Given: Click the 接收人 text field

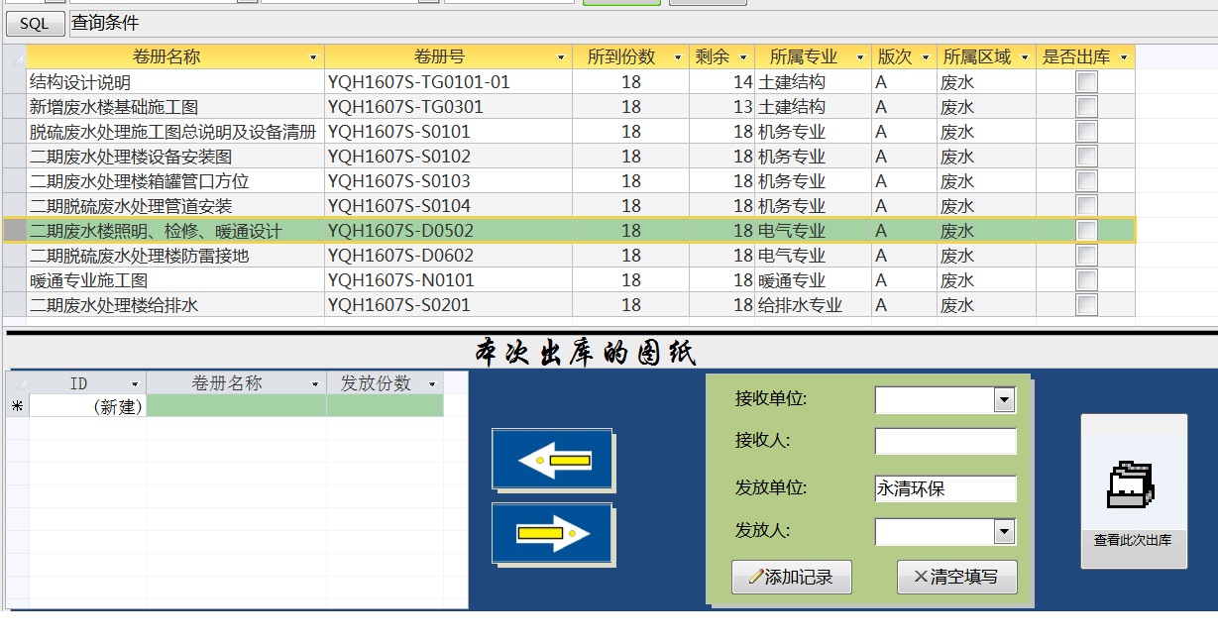Looking at the screenshot, I should tap(945, 442).
